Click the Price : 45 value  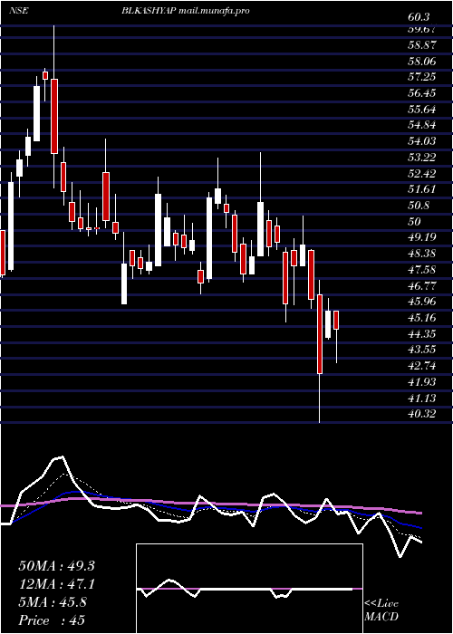click(52, 620)
